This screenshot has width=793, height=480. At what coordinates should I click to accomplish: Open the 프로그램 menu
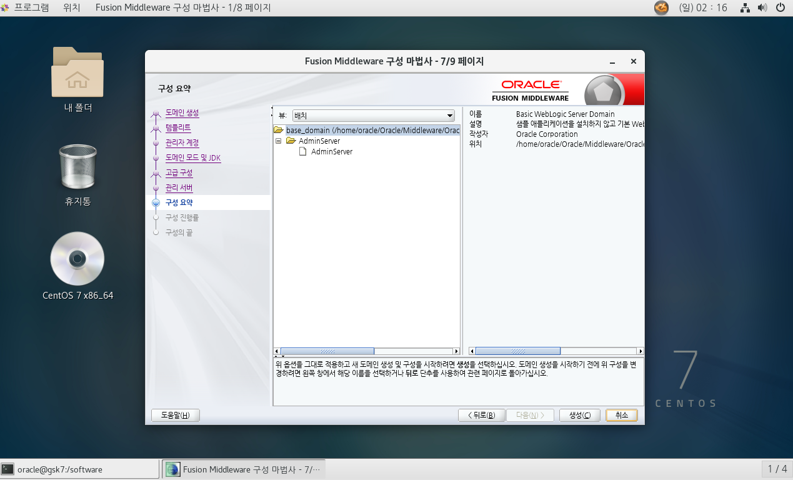coord(31,7)
